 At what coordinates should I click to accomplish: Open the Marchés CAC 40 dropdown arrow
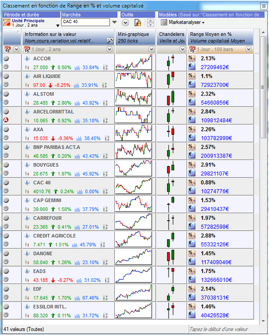[114, 22]
